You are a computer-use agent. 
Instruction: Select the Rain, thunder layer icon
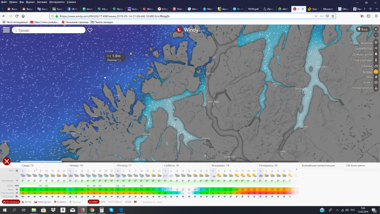click(x=376, y=54)
